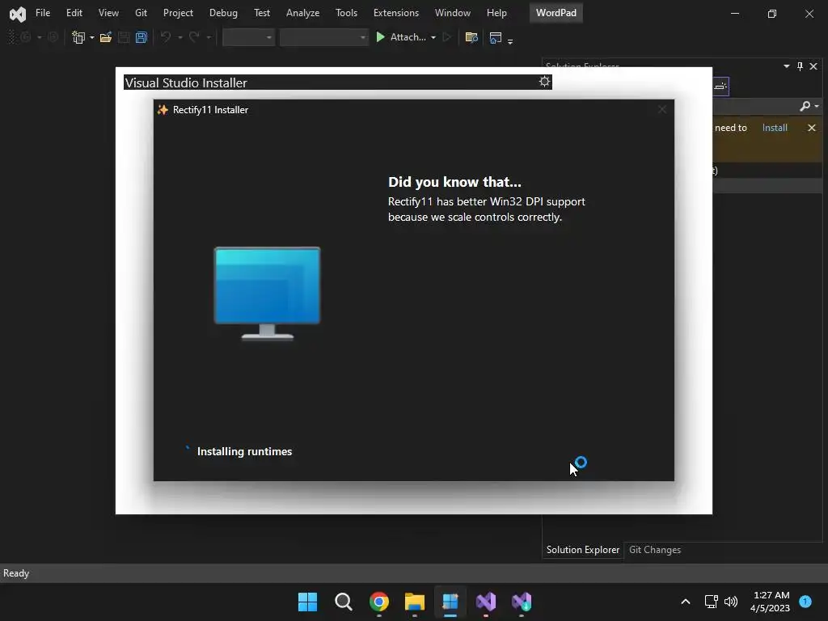Dismiss the yellow notification bar

click(812, 128)
